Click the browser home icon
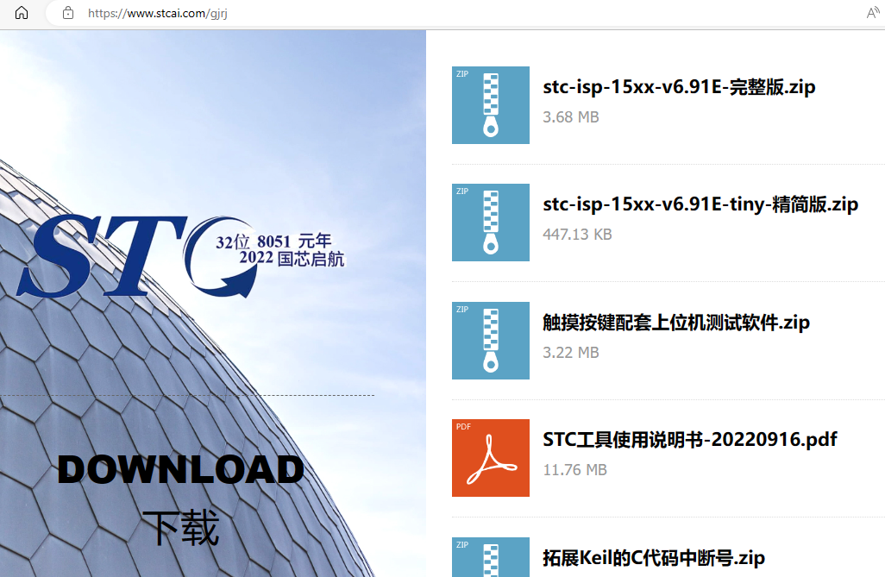This screenshot has height=577, width=885. click(x=22, y=12)
